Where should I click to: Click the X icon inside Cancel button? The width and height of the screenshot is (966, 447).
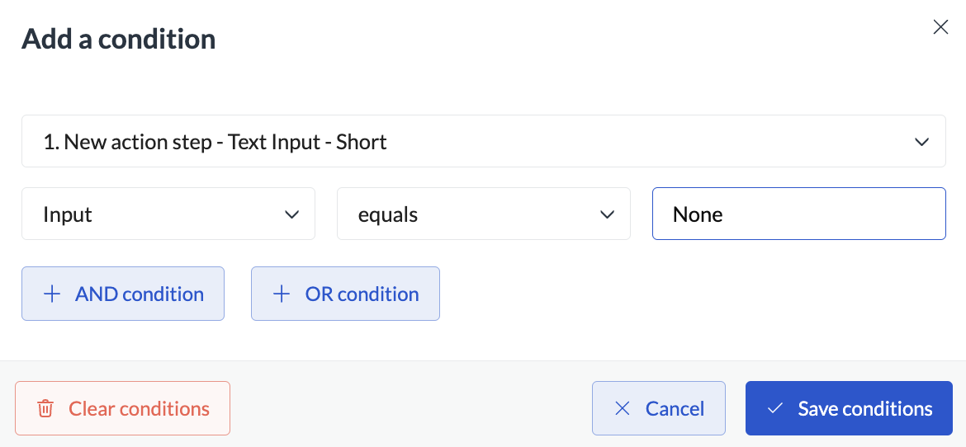pos(623,408)
